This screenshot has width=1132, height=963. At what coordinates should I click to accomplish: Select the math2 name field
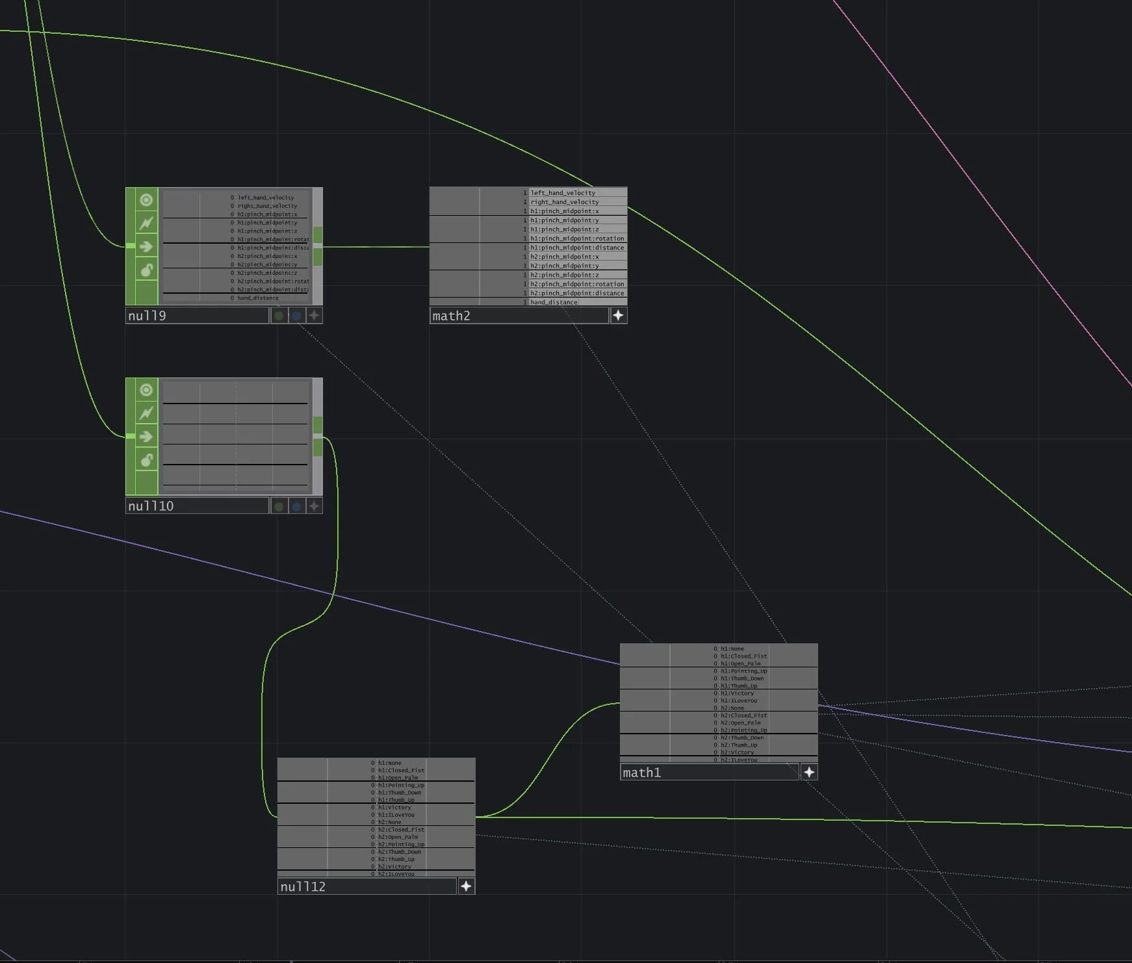tap(519, 316)
